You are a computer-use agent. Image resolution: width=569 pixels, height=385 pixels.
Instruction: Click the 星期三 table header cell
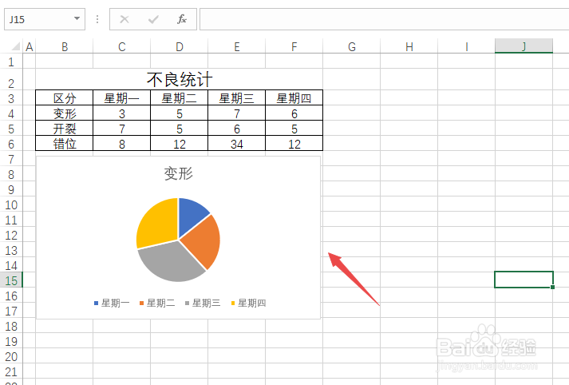click(236, 98)
